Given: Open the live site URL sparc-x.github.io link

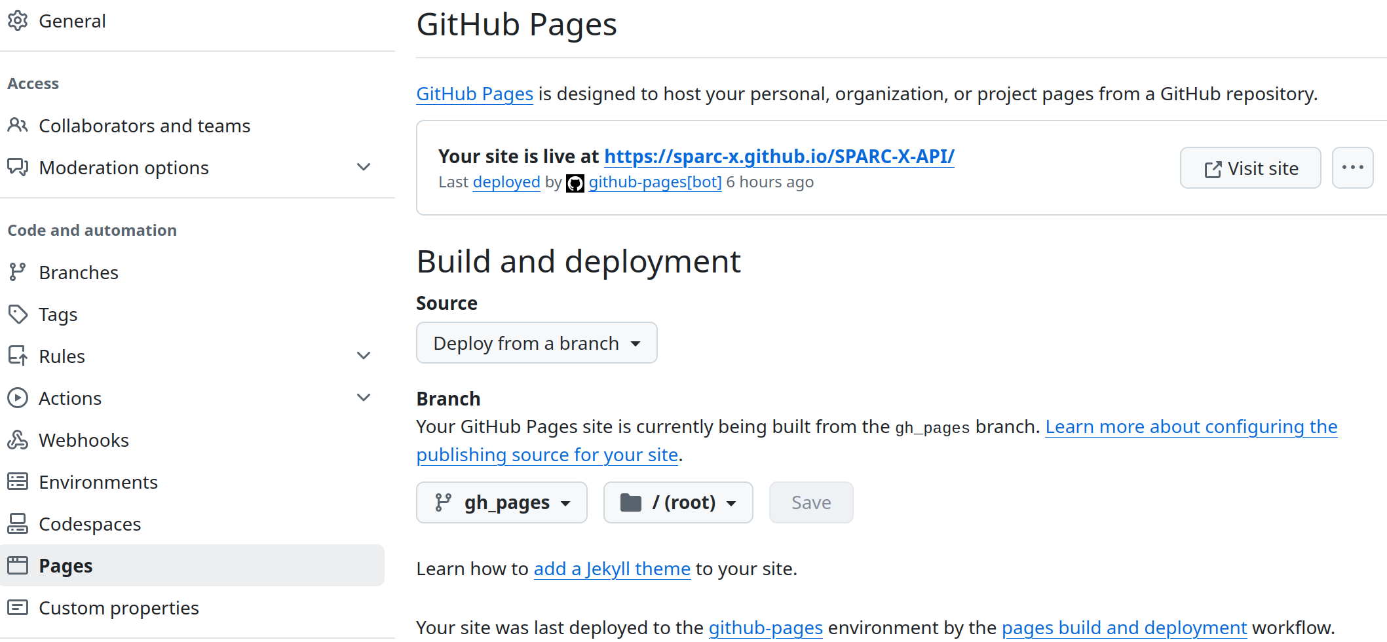Looking at the screenshot, I should point(779,157).
